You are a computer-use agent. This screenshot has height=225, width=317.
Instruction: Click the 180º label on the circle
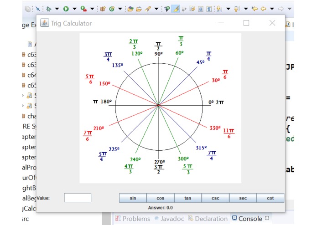click(106, 102)
